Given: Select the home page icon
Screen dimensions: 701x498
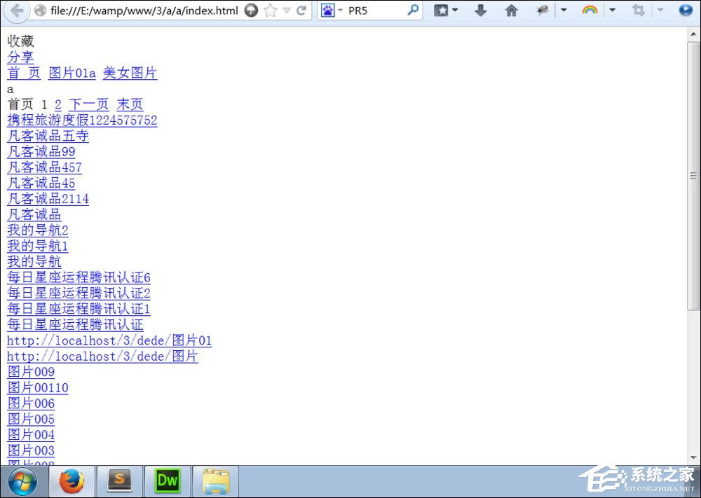Looking at the screenshot, I should (514, 11).
